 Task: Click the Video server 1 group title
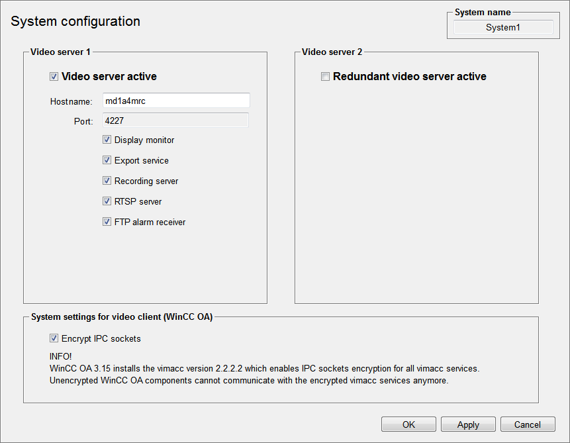point(60,52)
